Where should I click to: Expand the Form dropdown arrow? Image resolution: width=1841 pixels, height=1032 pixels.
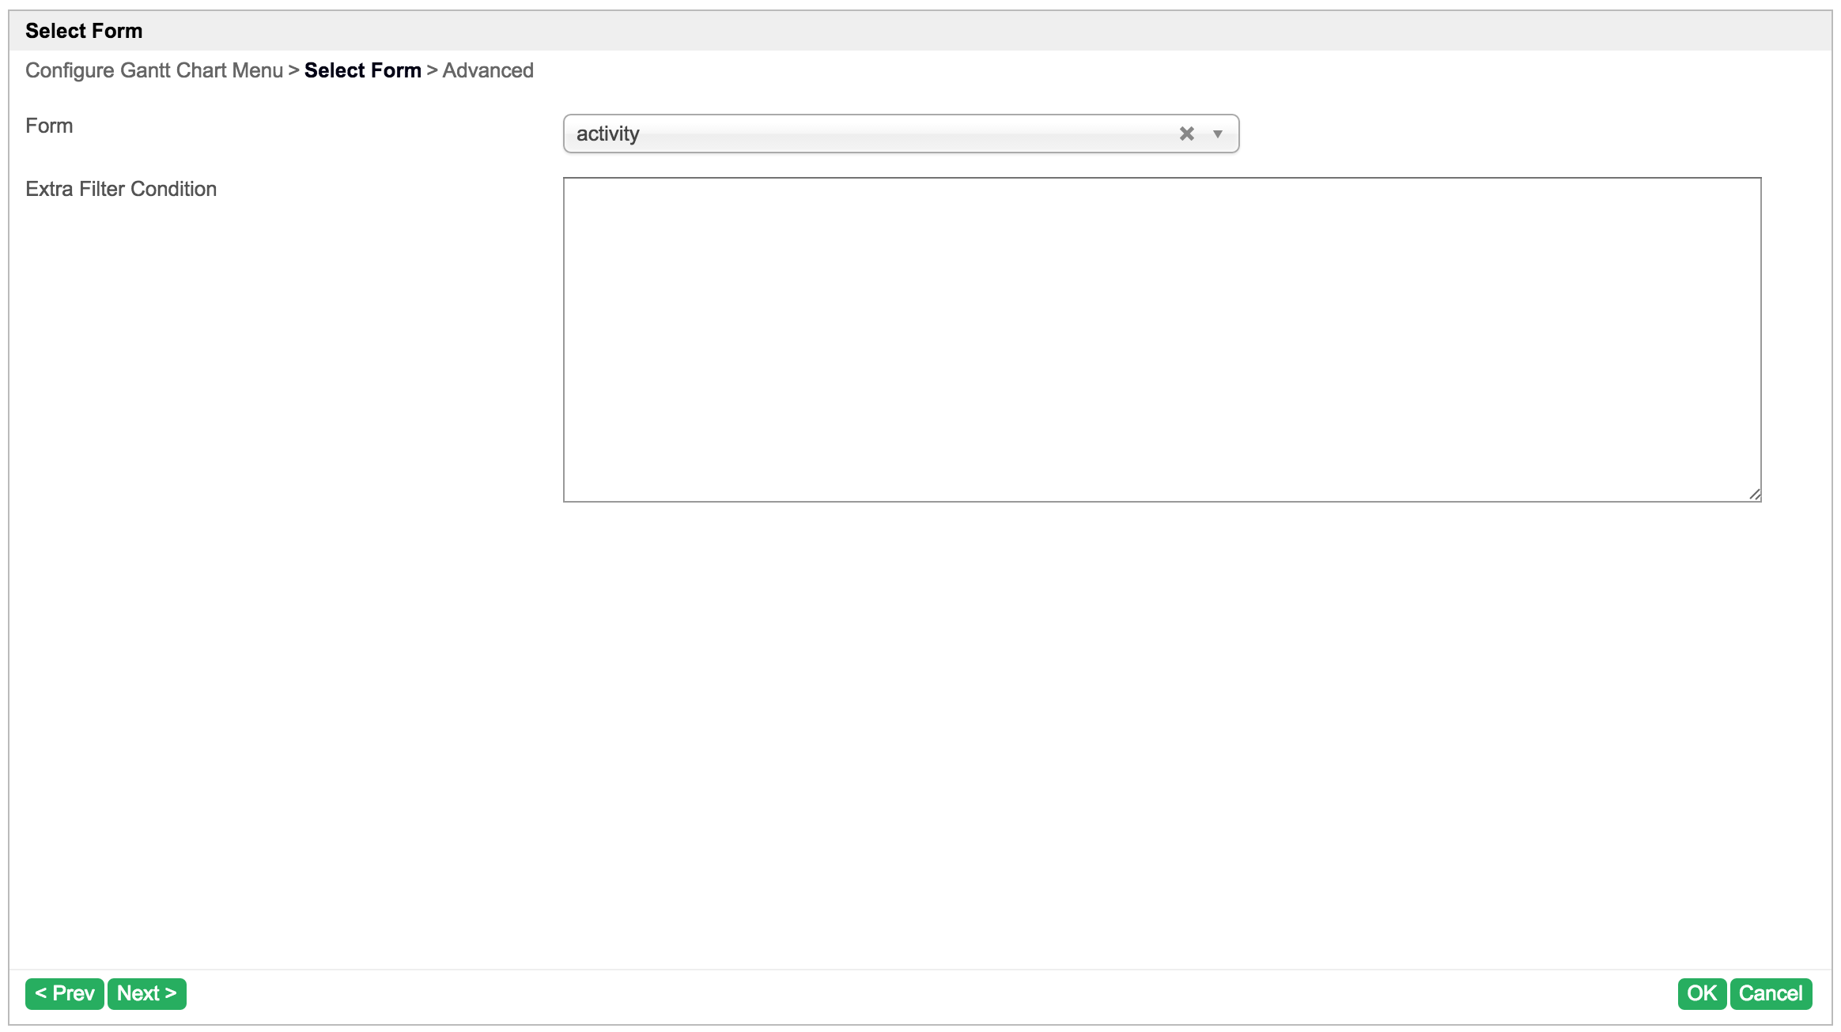[x=1218, y=134]
